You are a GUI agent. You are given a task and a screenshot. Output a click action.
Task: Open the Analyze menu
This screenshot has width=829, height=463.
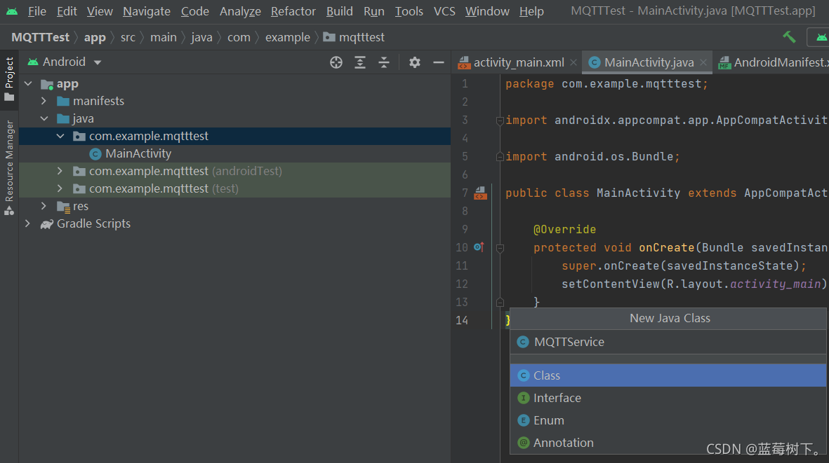[240, 11]
